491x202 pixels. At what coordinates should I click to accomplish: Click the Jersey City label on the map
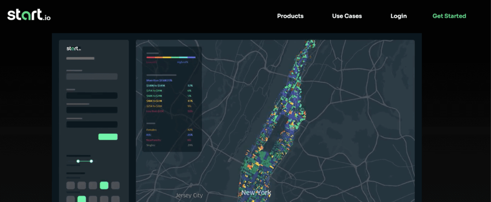189,195
